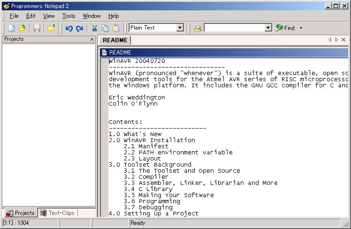Image resolution: width=351 pixels, height=229 pixels.
Task: Click the line "3.4 C Library"
Action: click(148, 189)
